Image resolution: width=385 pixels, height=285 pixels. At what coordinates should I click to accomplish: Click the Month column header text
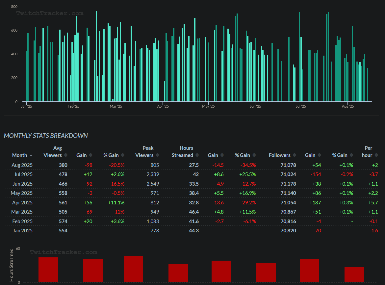tap(19, 155)
